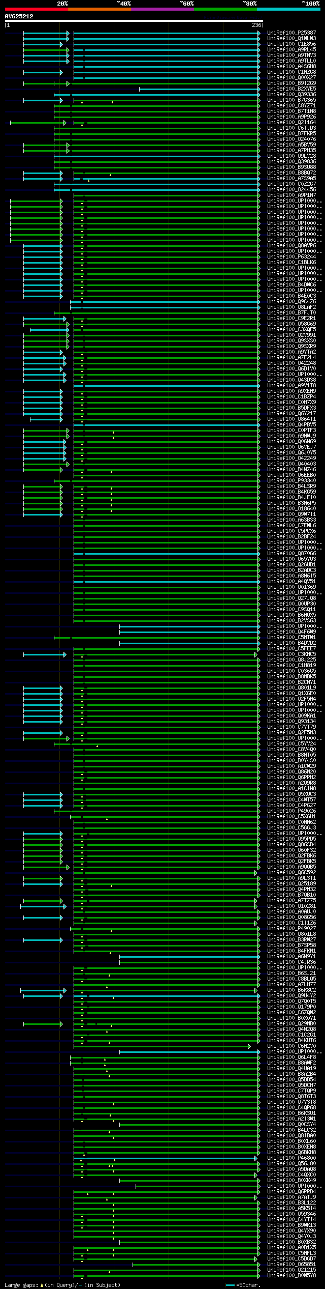This screenshot has width=325, height=1289.
Task: Select hit label UniRef100_B2BF24
Action: pyautogui.click(x=291, y=537)
